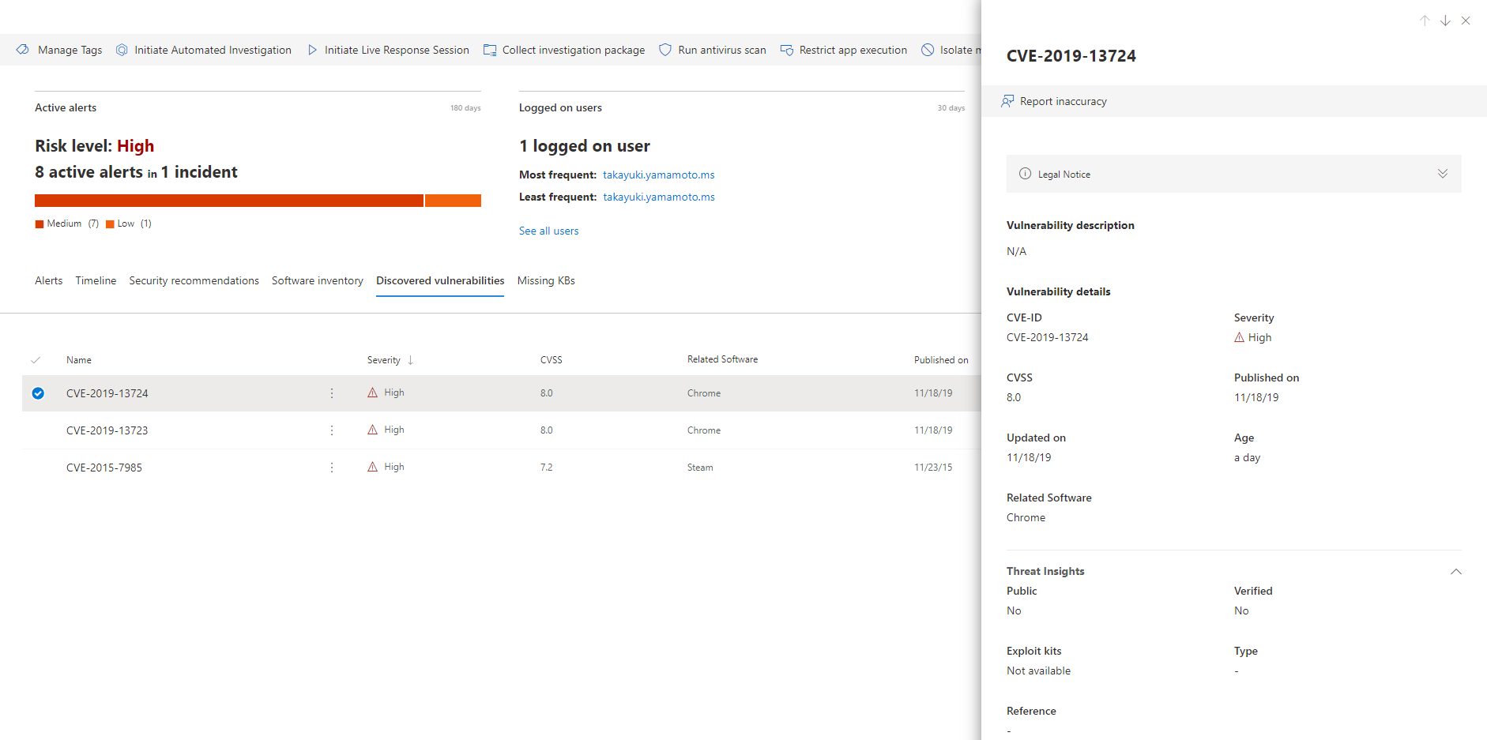
Task: Click Report inaccuracy in details panel
Action: pyautogui.click(x=1054, y=101)
